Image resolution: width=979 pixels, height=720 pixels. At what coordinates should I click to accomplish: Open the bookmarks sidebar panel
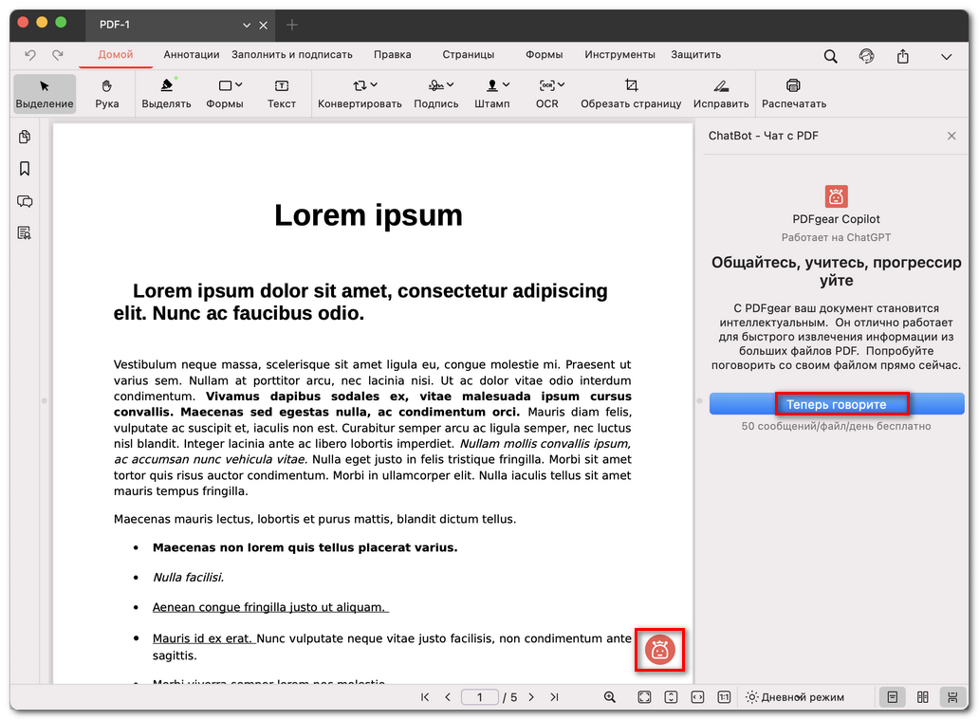(25, 169)
